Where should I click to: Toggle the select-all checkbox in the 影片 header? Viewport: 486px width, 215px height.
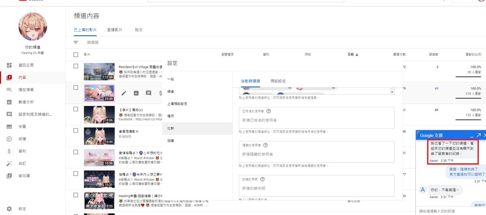(76, 55)
